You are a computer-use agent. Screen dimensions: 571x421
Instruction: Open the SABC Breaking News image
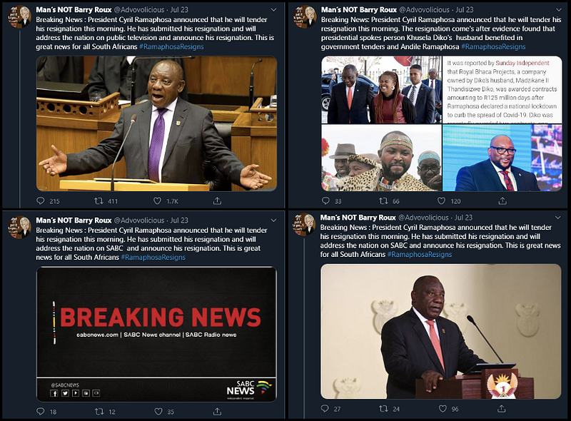click(x=156, y=335)
